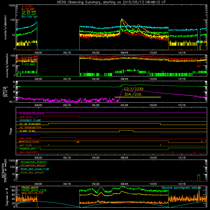This screenshot has width=210, height=210.
Task: Click the 'M' level tick label on GOES axis
Action: [14, 82]
